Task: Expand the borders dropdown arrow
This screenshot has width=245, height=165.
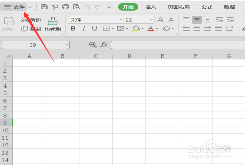Action: (112, 29)
